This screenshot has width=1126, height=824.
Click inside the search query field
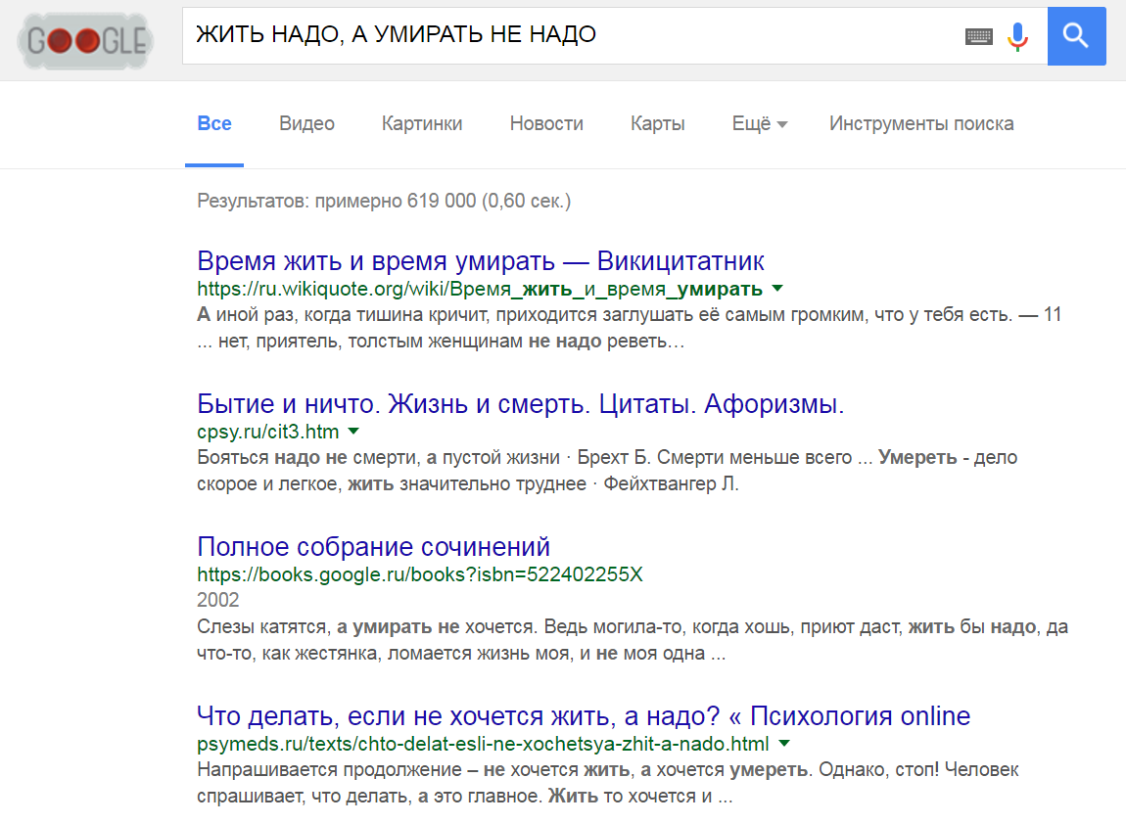(x=568, y=35)
